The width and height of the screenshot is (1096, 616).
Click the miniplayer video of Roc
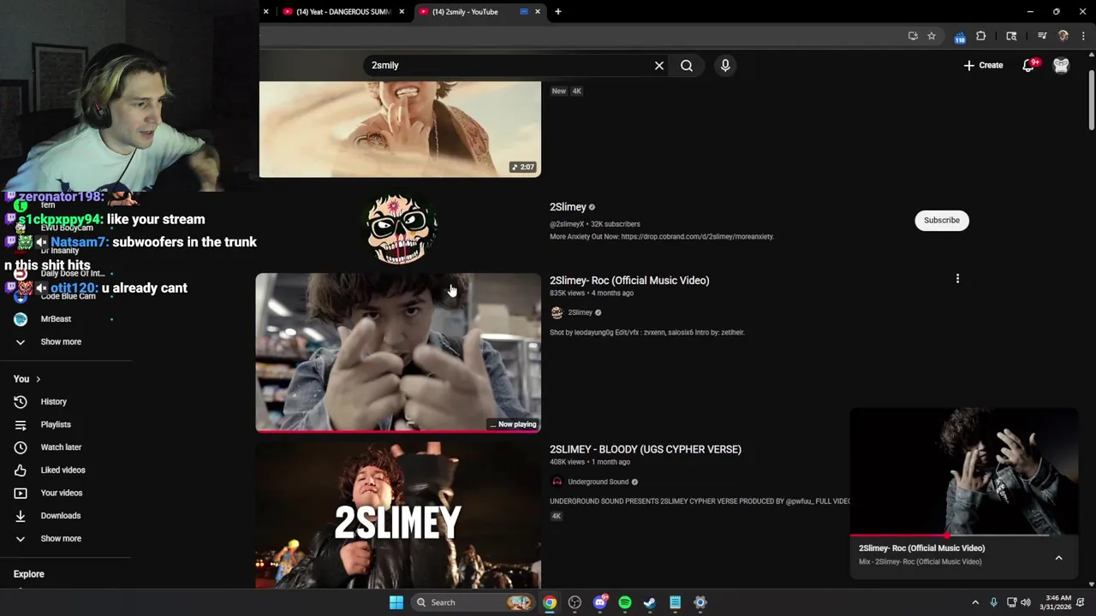click(x=964, y=471)
